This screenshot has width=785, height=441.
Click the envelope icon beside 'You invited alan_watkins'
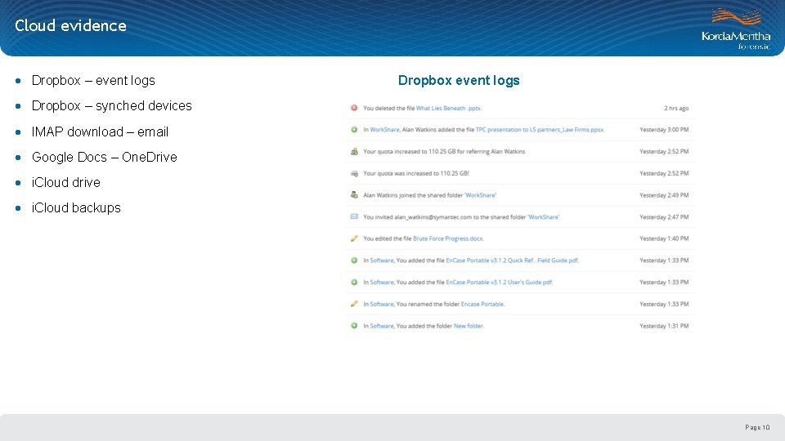click(354, 217)
